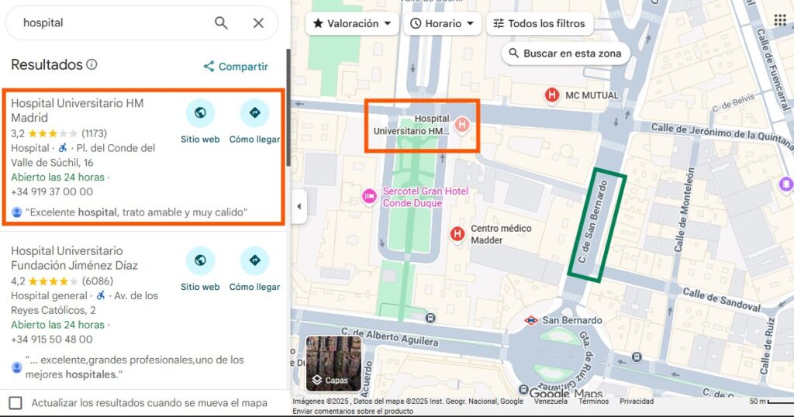Expand the Horario filter dropdown
Image resolution: width=794 pixels, height=417 pixels.
(x=442, y=23)
